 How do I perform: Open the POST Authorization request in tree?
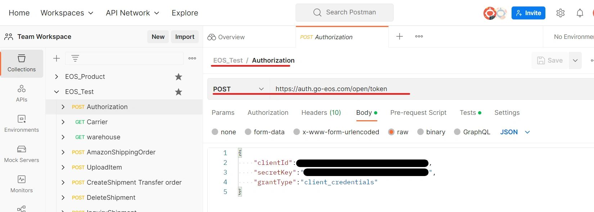124,107
